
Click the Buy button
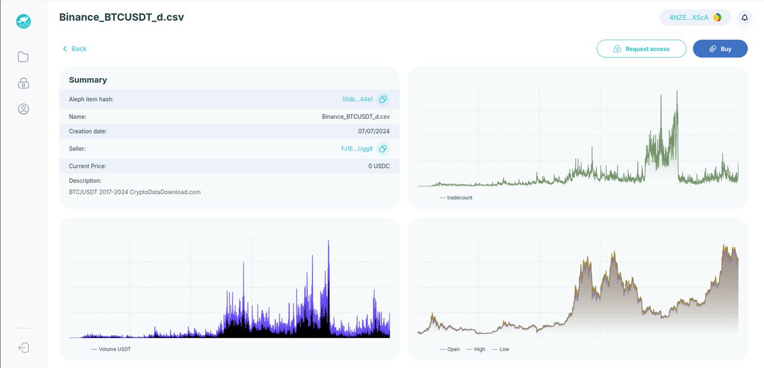(720, 48)
